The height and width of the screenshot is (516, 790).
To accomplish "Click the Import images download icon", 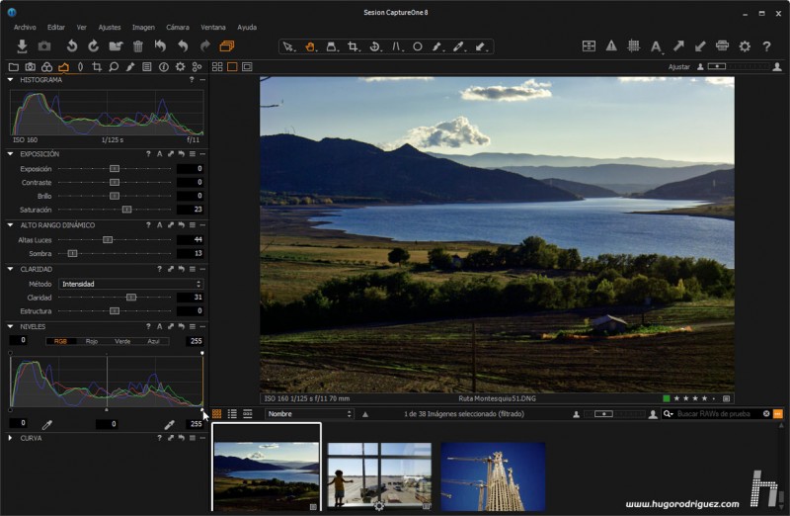I will click(22, 46).
